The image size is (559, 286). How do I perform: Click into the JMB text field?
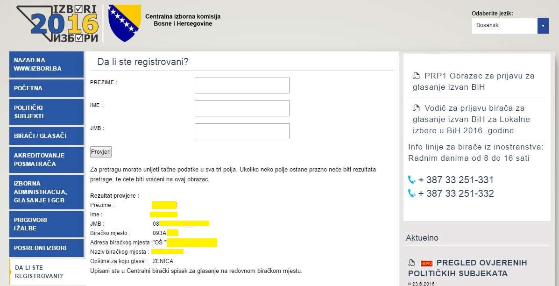242,131
